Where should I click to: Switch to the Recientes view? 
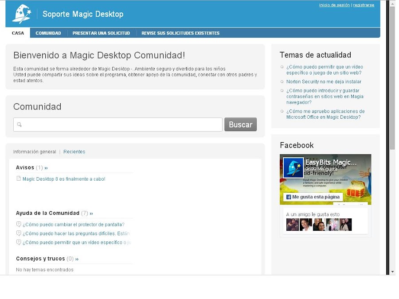coord(74,152)
